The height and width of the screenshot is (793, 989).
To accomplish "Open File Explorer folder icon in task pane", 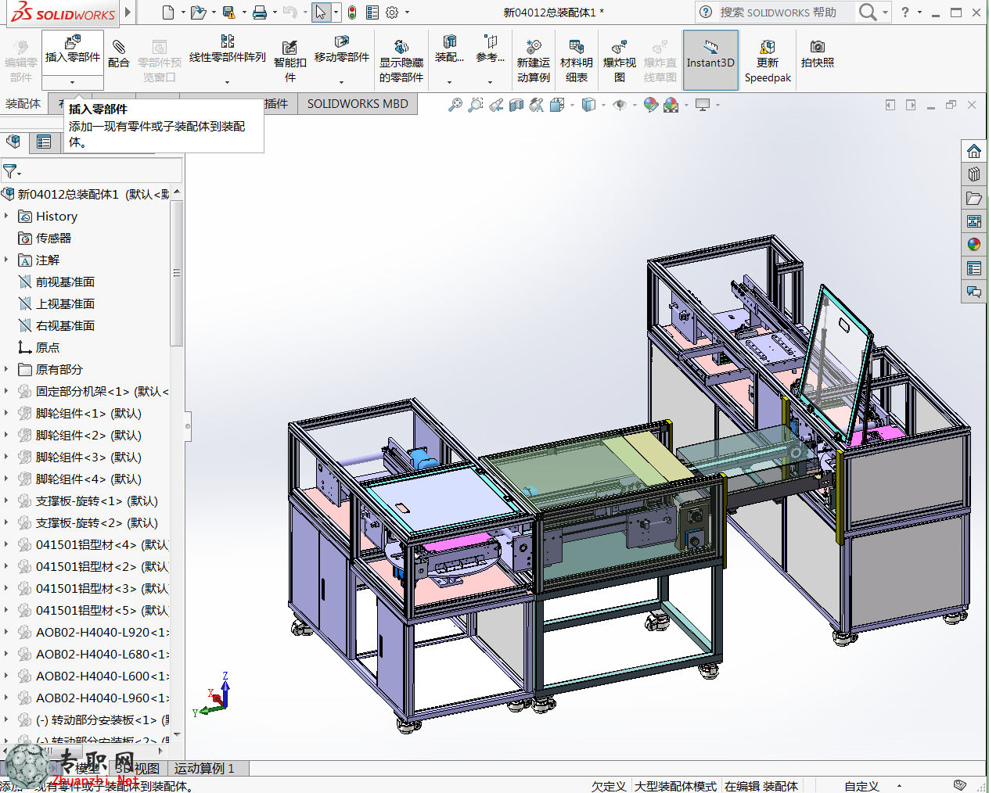I will coord(974,198).
